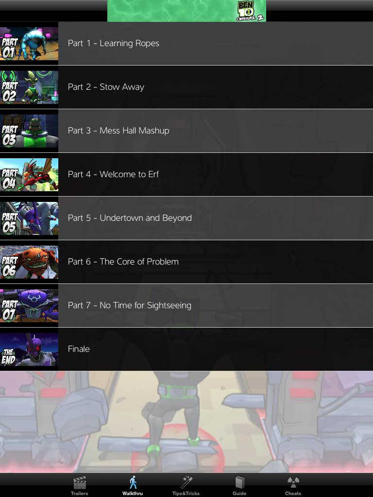
Task: Open the Trailers clapperboard icon
Action: (x=80, y=483)
